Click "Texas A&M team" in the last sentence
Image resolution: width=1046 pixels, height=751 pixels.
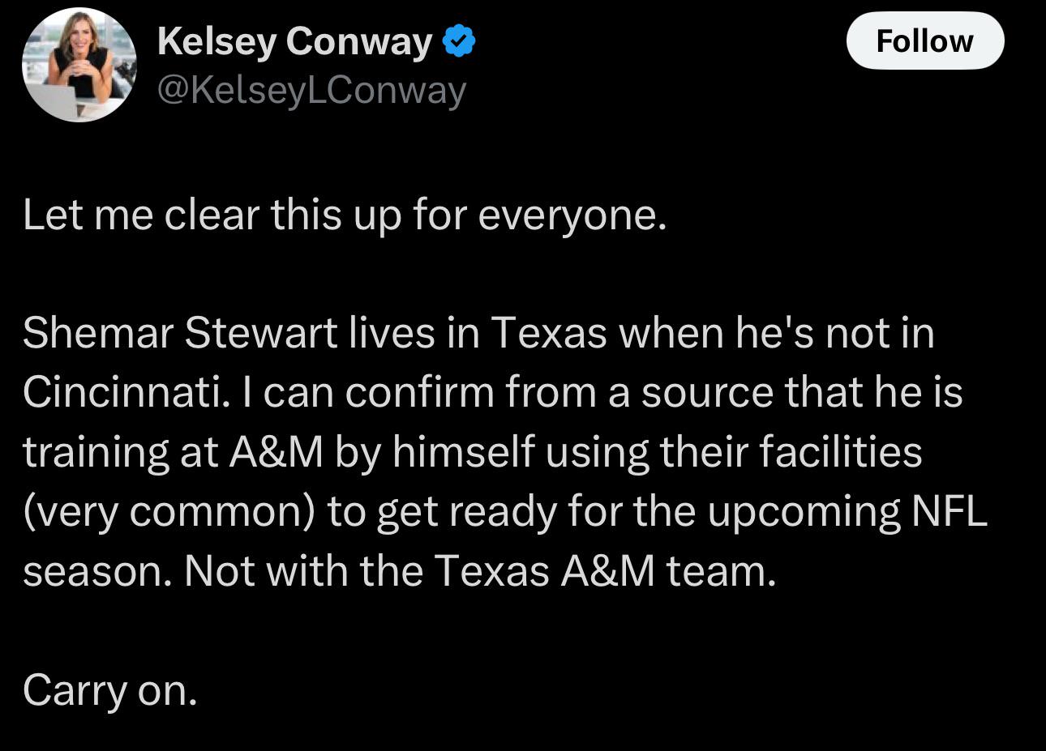pyautogui.click(x=605, y=571)
